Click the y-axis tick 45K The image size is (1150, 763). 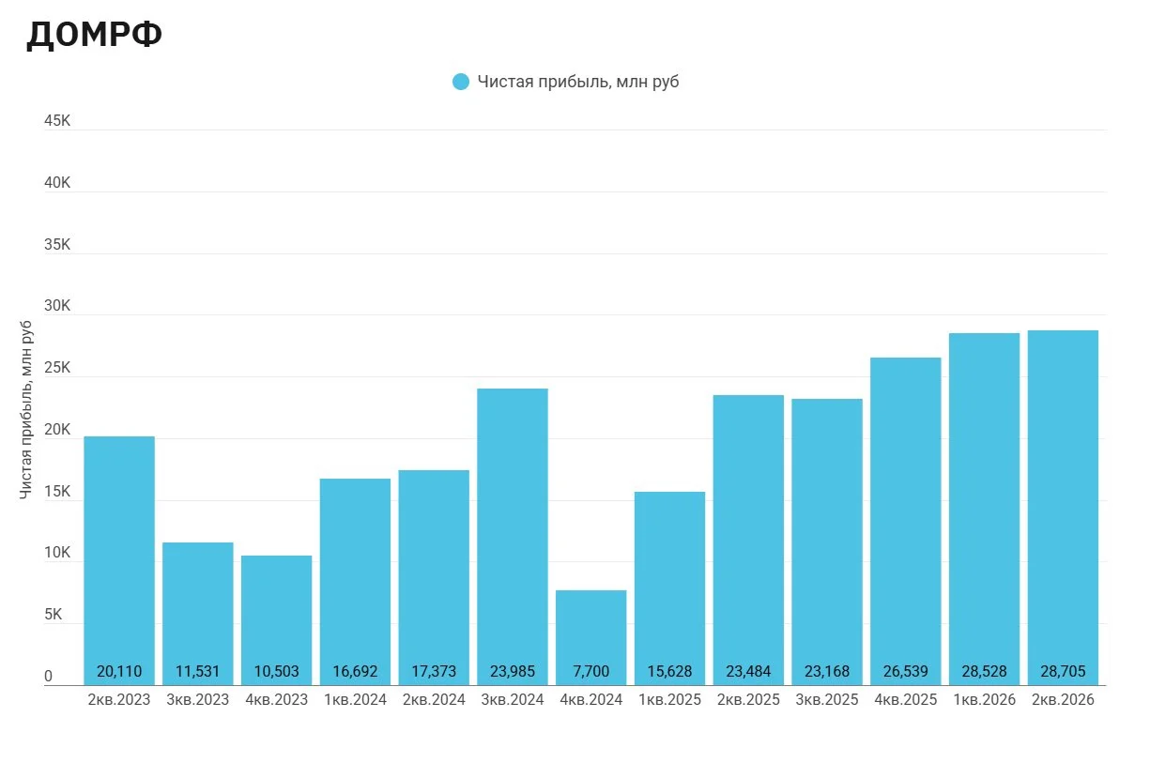pyautogui.click(x=57, y=121)
